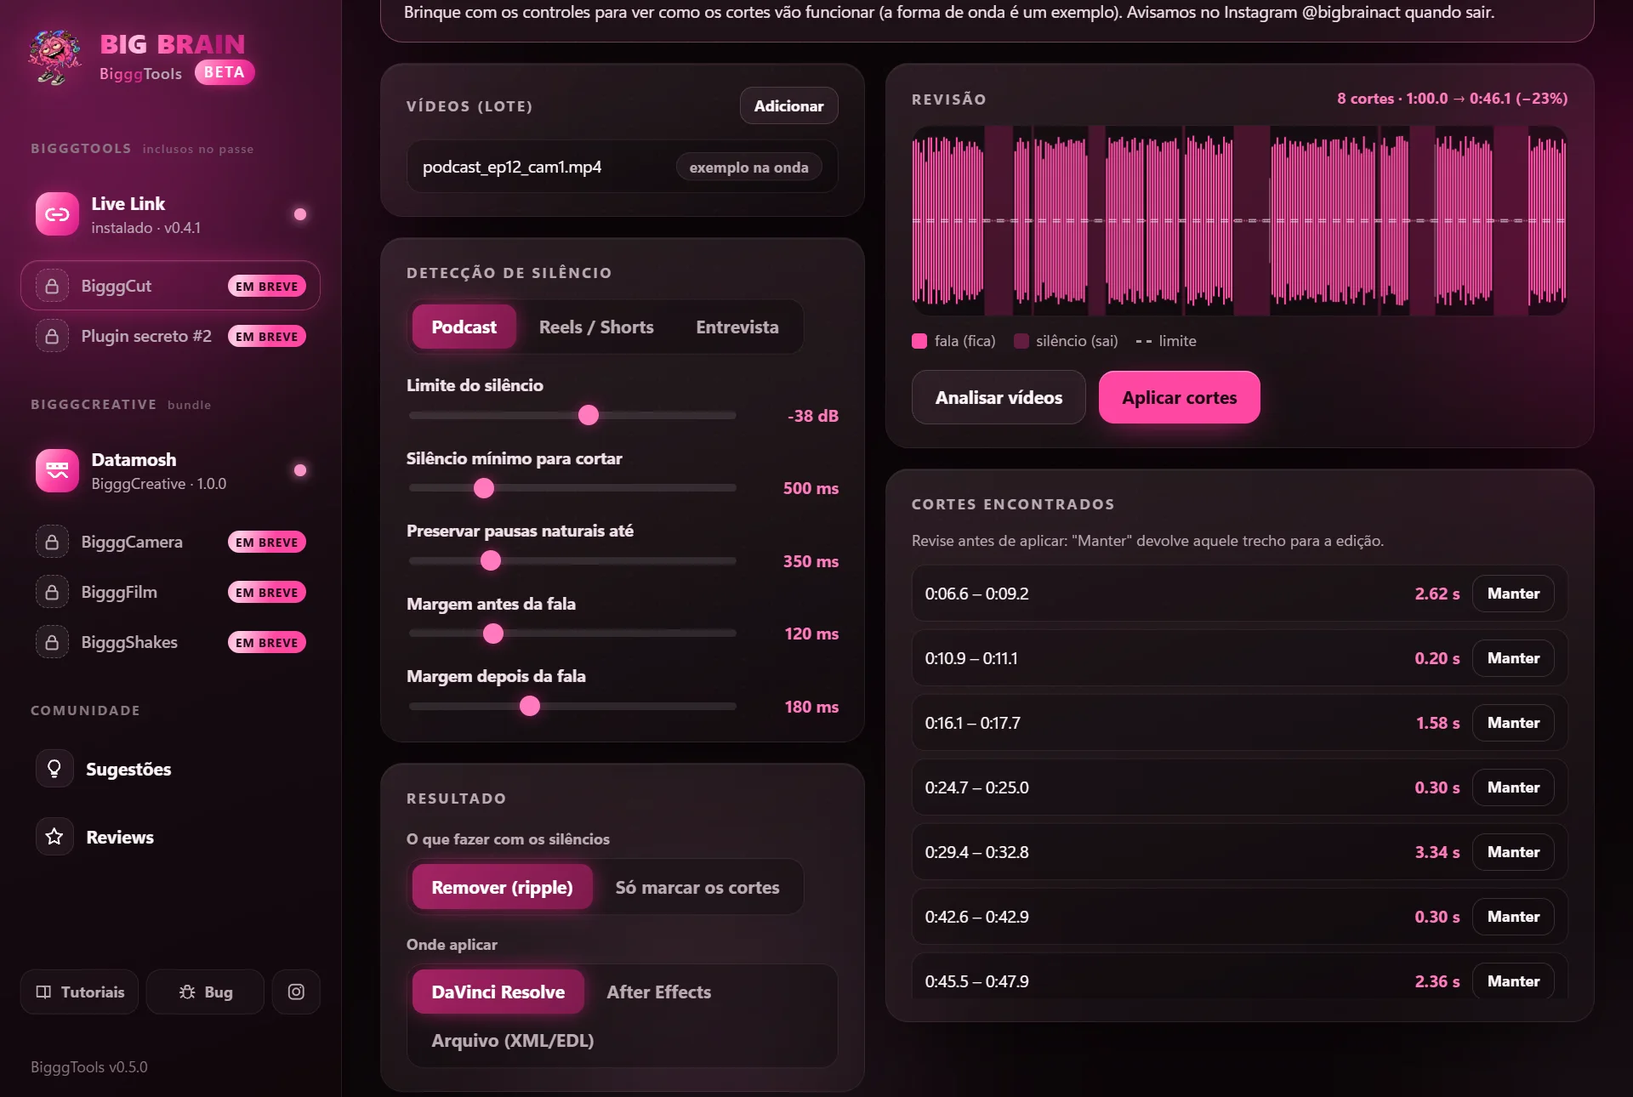Click the Live Link status dot

300,214
